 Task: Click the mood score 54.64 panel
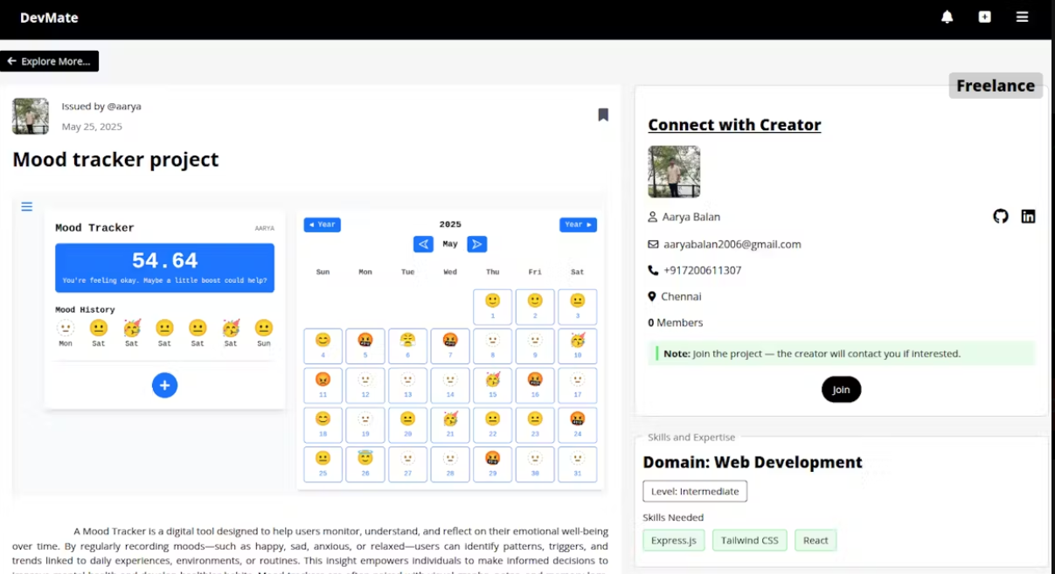(164, 268)
